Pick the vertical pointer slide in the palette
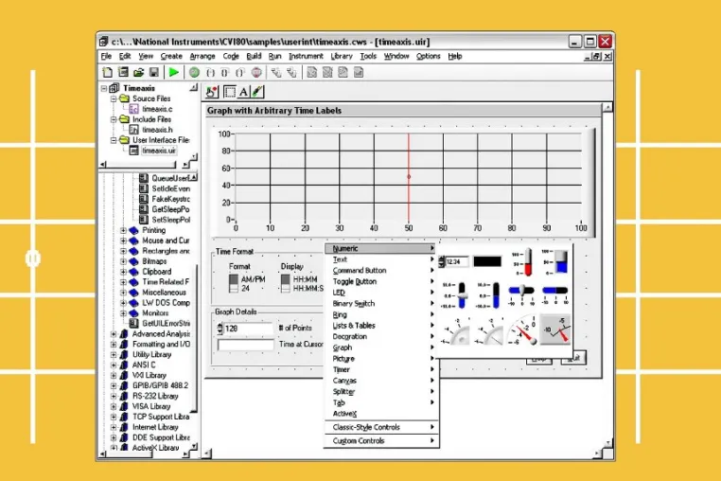Image resolution: width=721 pixels, height=481 pixels. pos(456,295)
